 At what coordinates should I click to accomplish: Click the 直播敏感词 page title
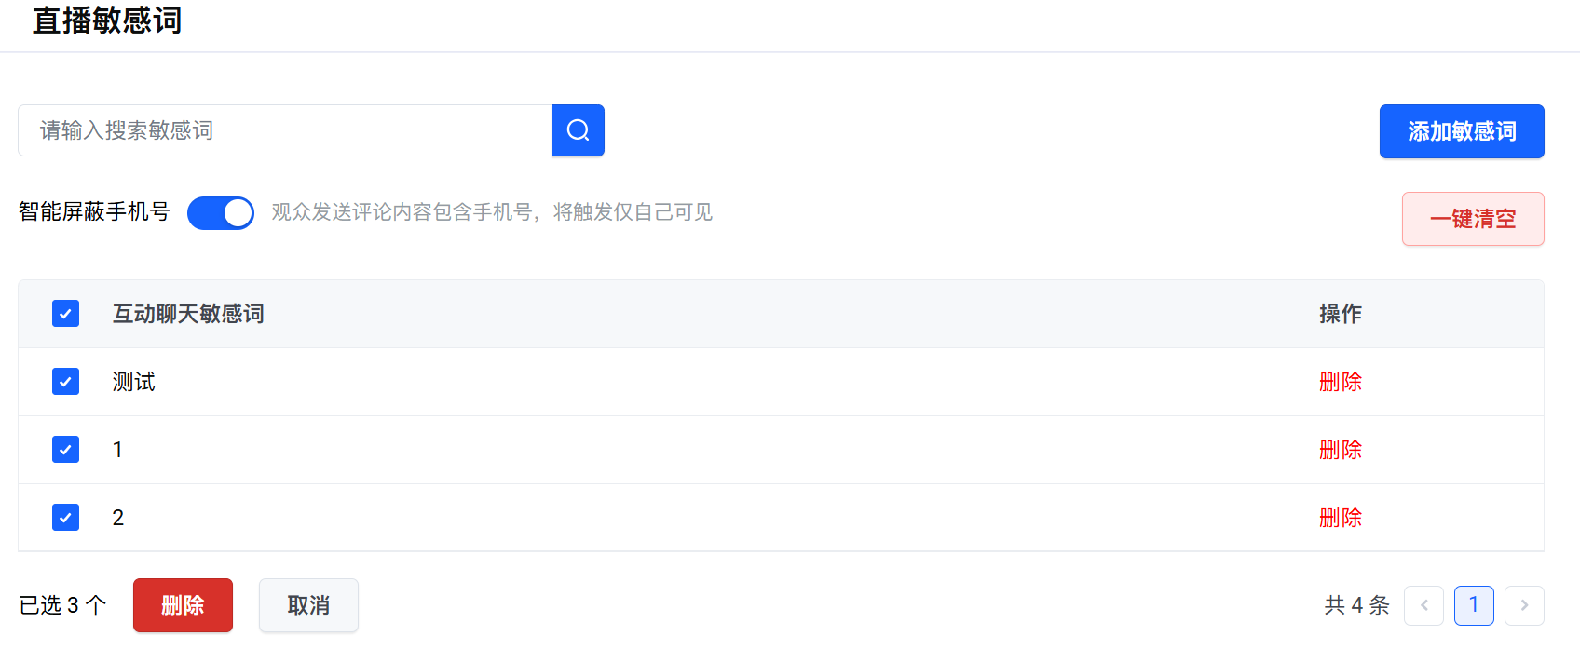[x=107, y=20]
